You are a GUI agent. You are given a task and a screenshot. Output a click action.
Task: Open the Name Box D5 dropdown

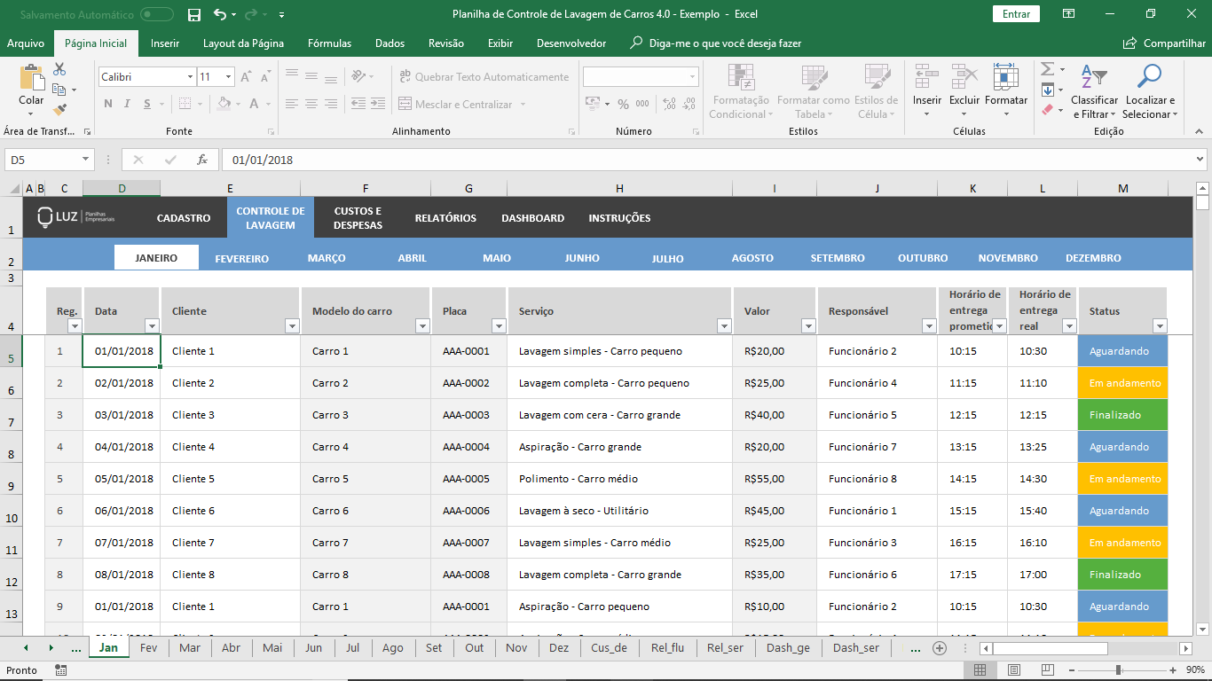coord(86,160)
